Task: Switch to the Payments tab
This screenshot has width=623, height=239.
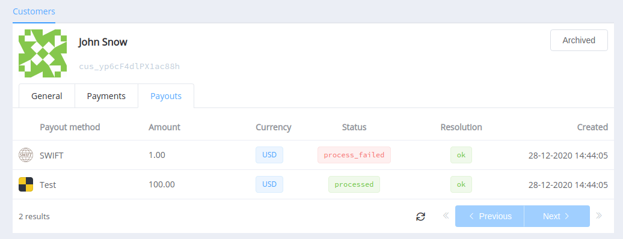Action: pyautogui.click(x=106, y=96)
